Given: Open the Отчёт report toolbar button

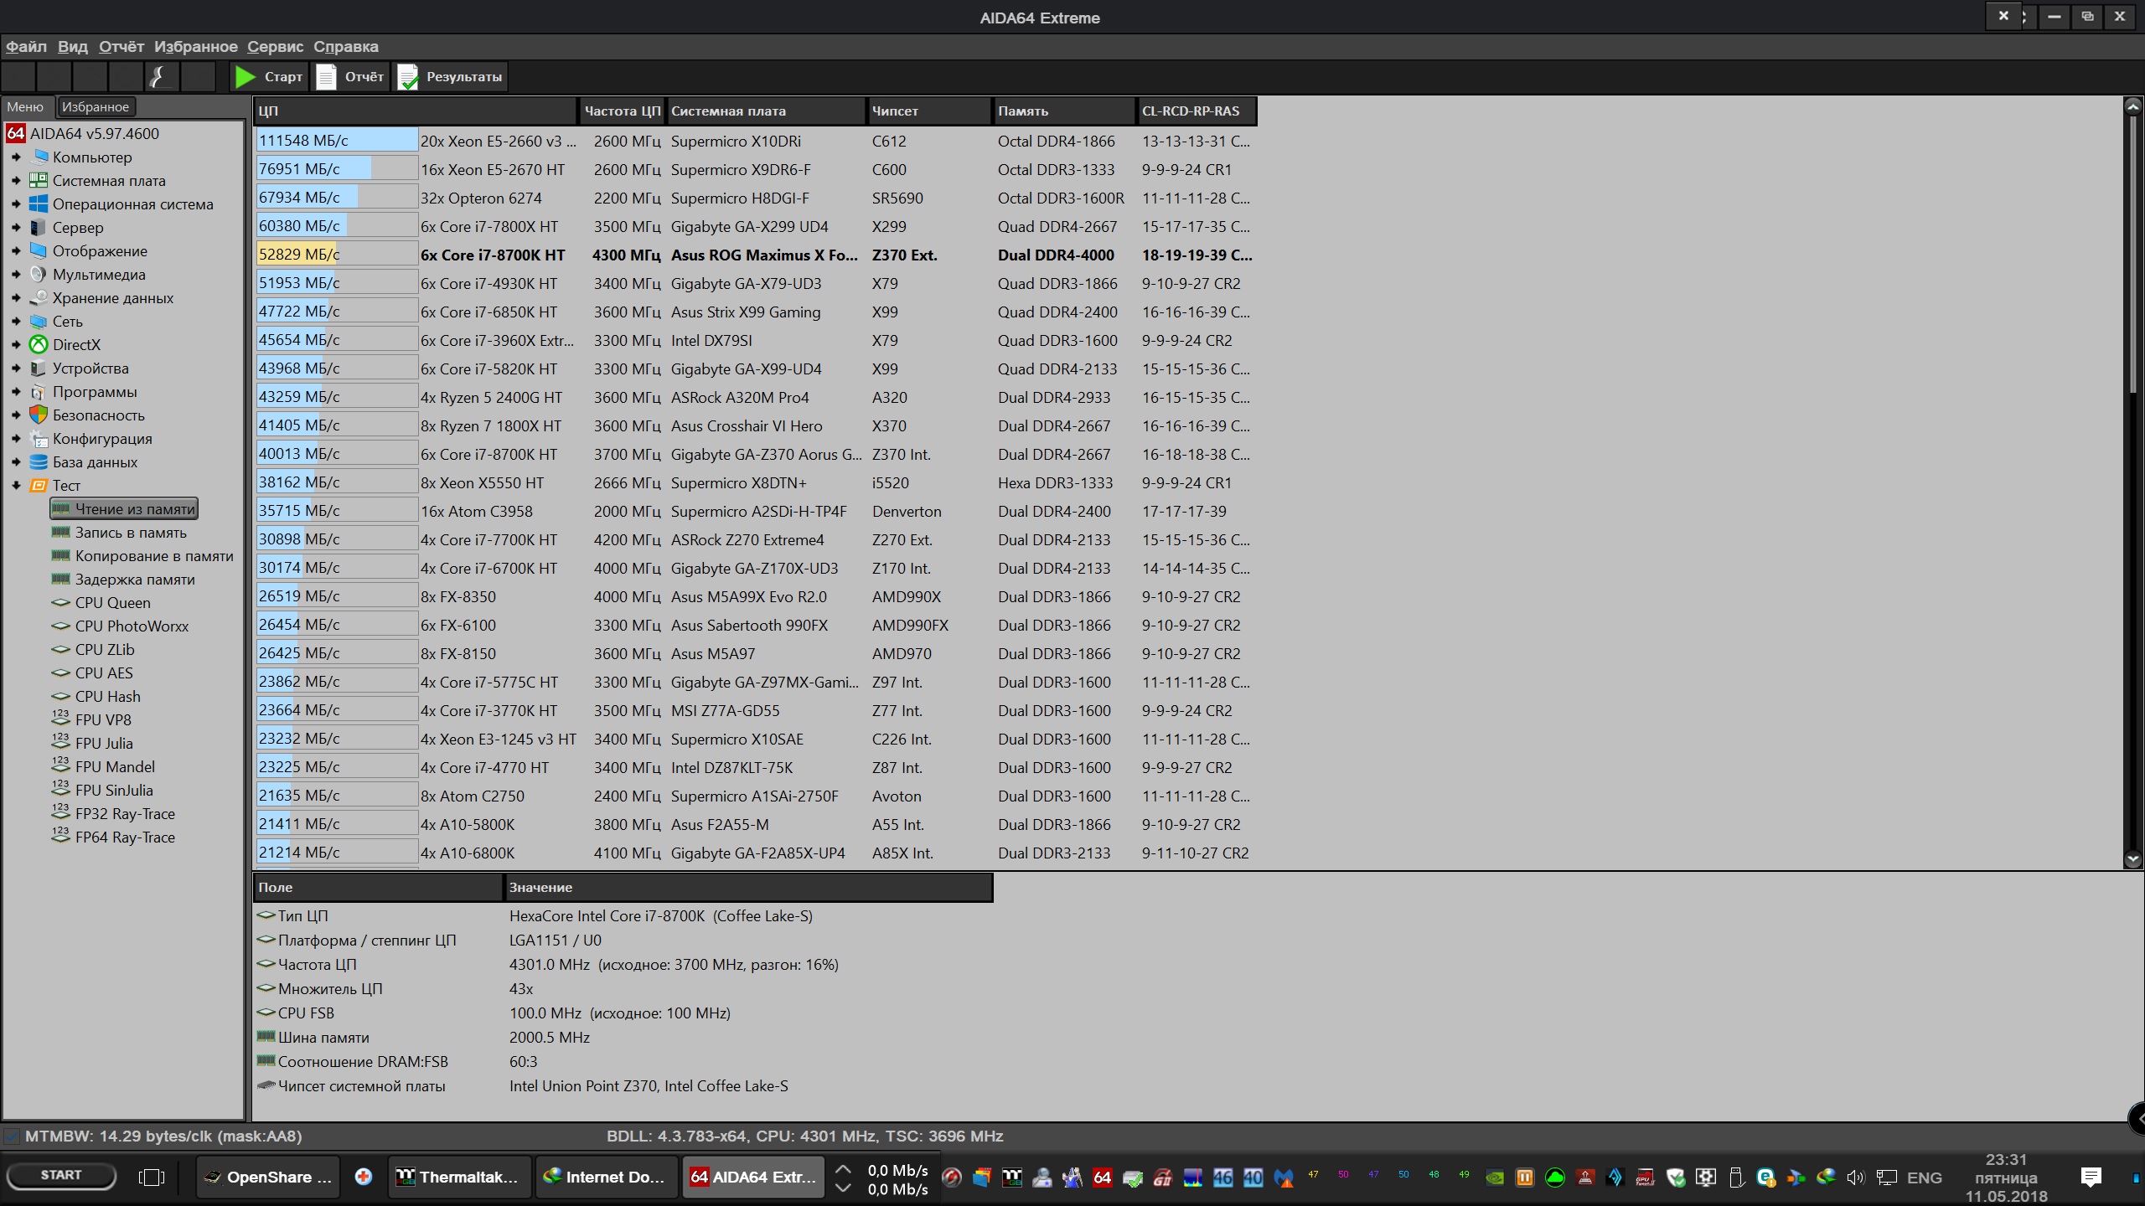Looking at the screenshot, I should pos(350,77).
